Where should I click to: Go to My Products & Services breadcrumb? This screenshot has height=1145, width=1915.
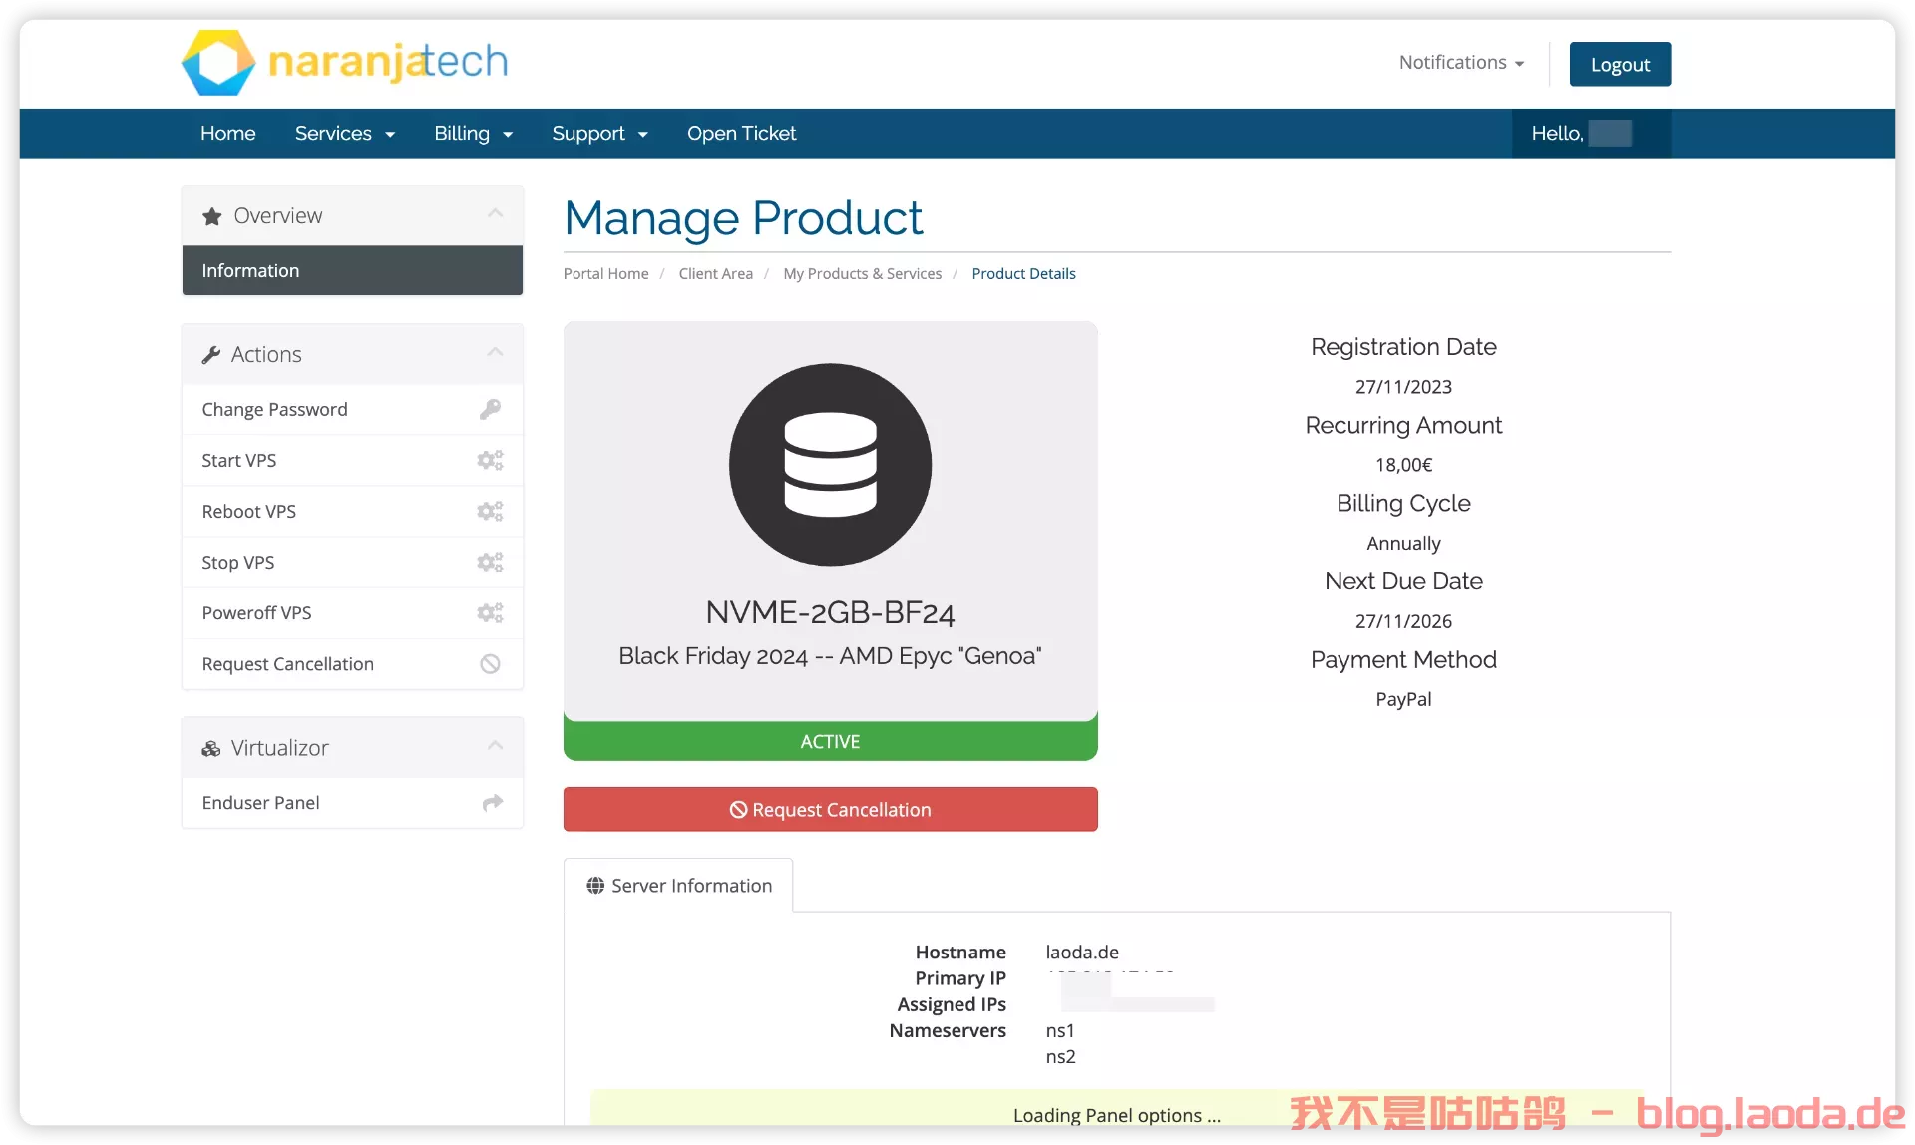coord(862,273)
